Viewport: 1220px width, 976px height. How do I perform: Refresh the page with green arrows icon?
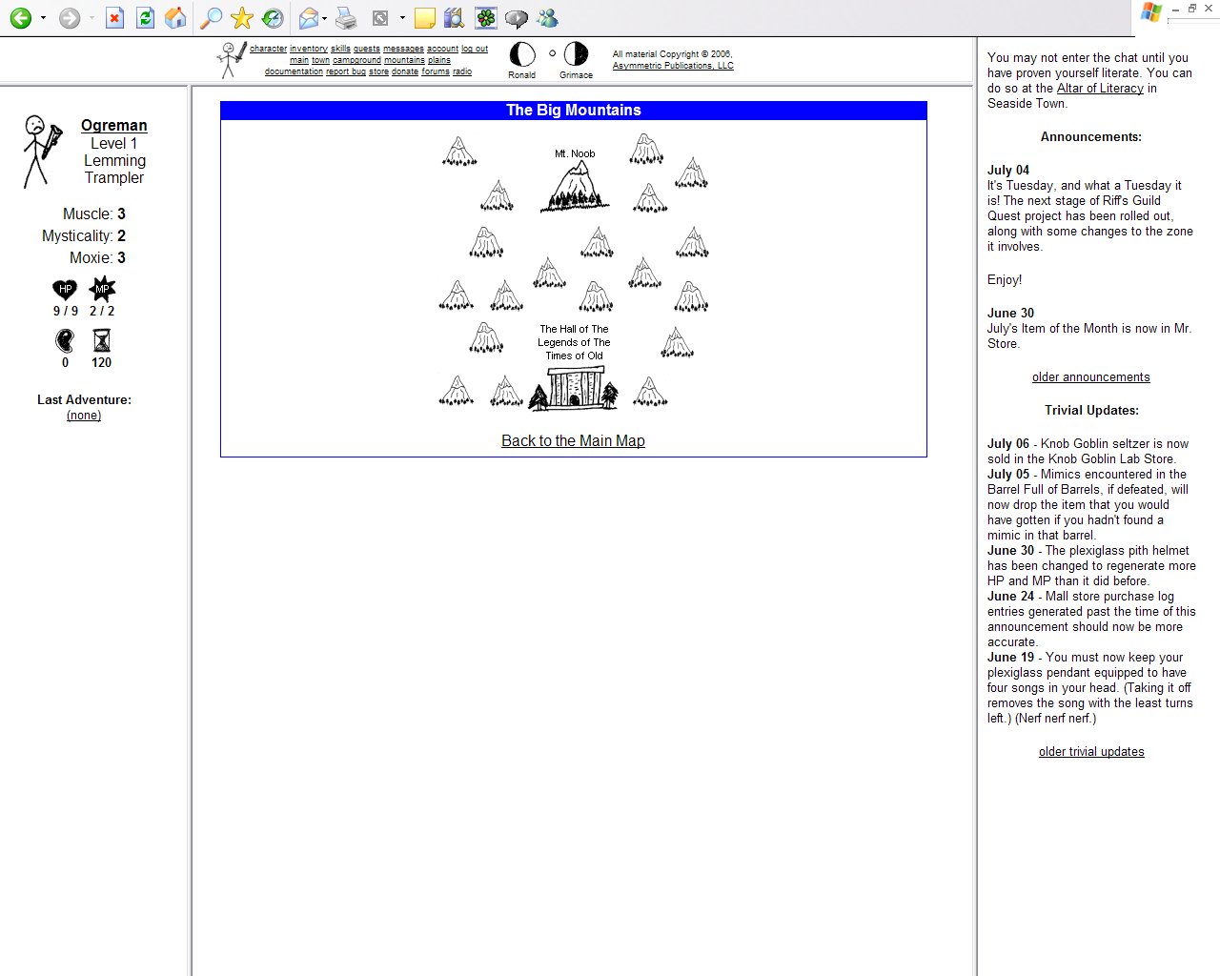[145, 18]
